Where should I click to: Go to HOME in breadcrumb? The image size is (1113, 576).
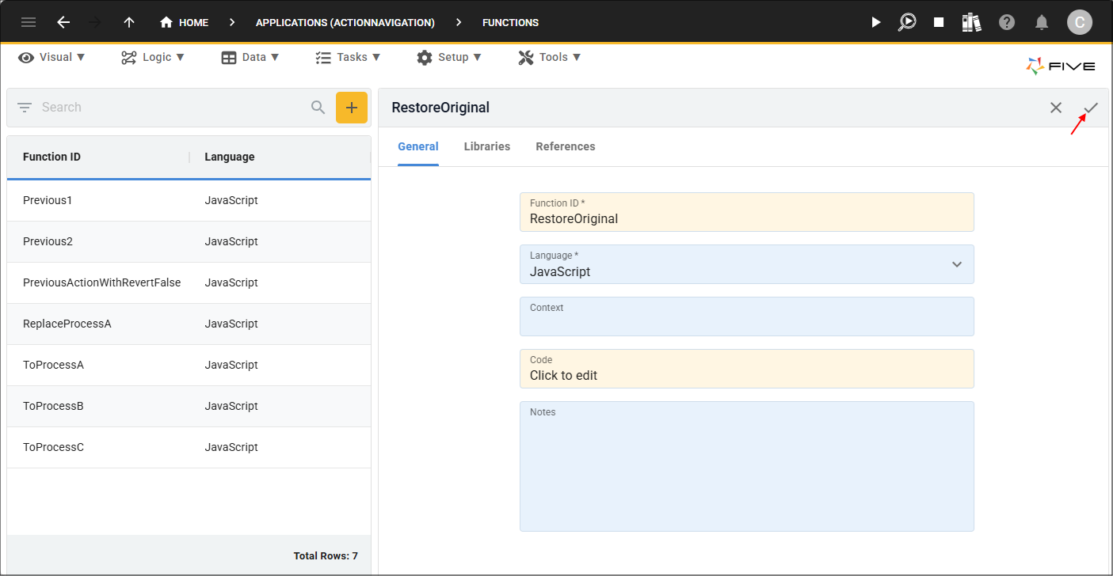(x=184, y=22)
